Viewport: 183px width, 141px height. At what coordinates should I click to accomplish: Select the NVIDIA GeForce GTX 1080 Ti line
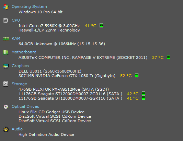click(x=67, y=76)
